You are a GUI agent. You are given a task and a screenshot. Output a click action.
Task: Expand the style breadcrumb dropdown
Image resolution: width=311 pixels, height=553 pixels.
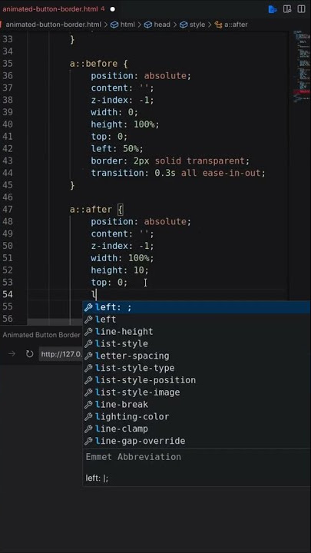tap(193, 25)
